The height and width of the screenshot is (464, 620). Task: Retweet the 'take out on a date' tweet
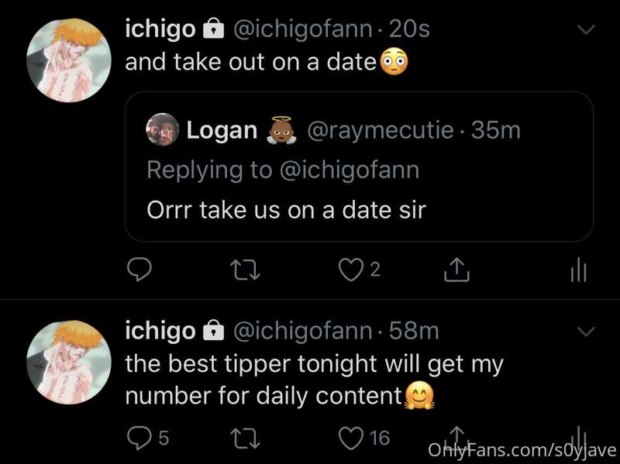245,270
